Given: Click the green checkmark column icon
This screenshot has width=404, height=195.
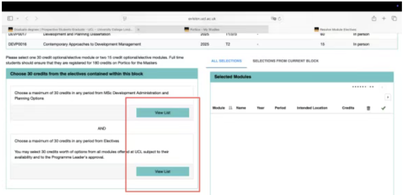Looking at the screenshot, I should (x=383, y=108).
